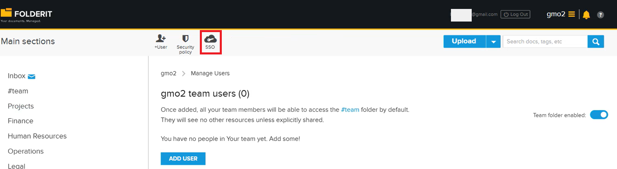Click the Log Out button
617x169 pixels.
point(515,14)
